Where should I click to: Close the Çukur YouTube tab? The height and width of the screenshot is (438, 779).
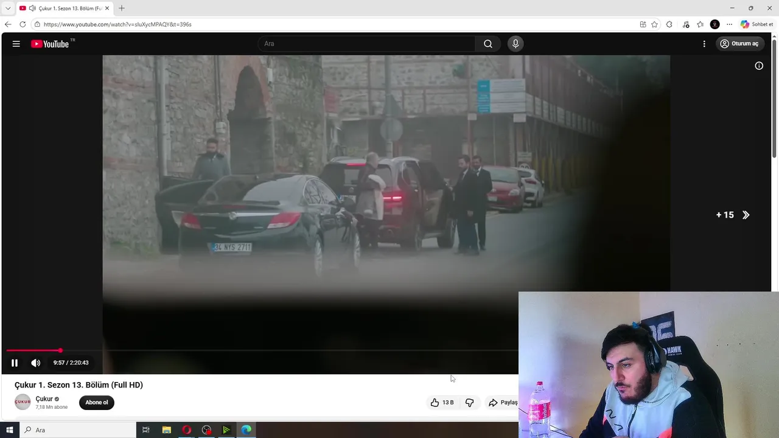coord(107,9)
